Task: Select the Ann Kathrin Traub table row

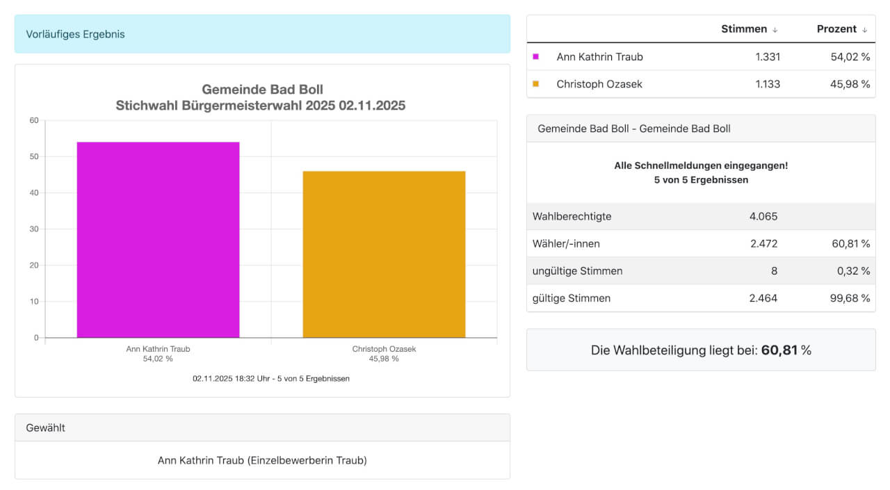Action: (x=701, y=57)
